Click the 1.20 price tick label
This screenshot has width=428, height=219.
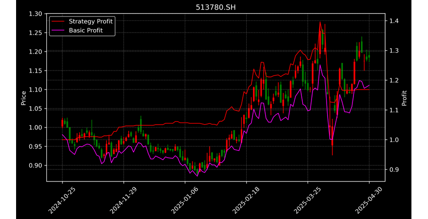(x=36, y=52)
